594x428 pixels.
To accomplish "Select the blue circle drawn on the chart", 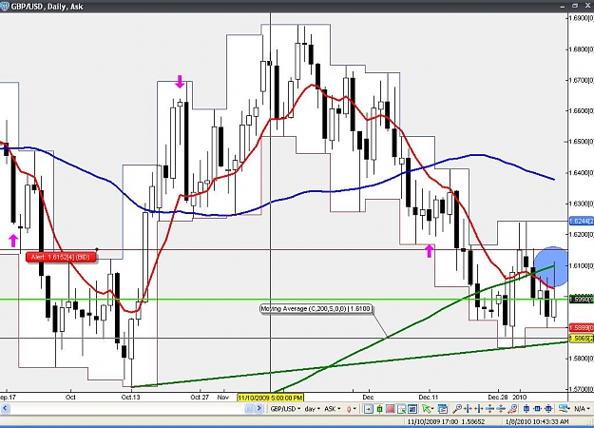I will point(551,266).
